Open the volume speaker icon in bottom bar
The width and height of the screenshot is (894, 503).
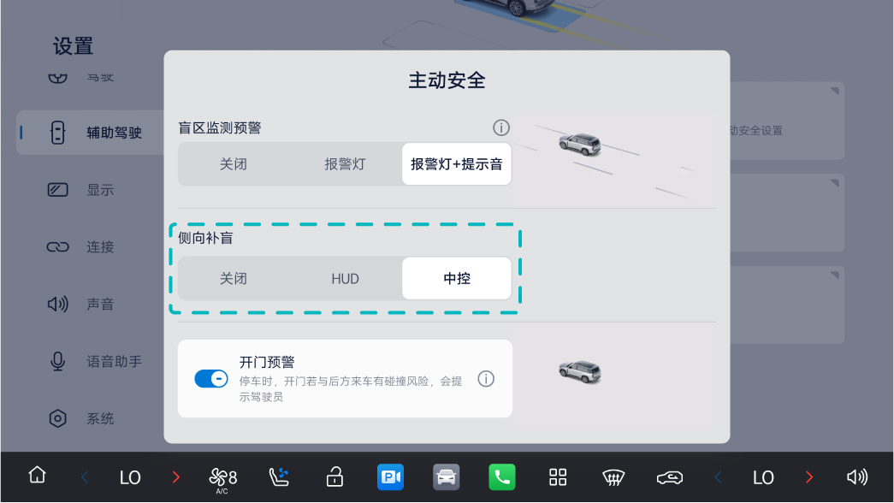(x=857, y=476)
